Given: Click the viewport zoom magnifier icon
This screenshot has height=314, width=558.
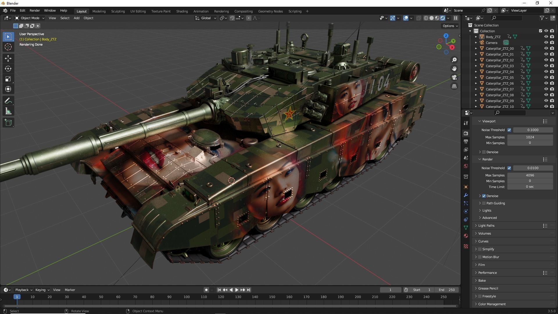Looking at the screenshot, I should pyautogui.click(x=454, y=60).
